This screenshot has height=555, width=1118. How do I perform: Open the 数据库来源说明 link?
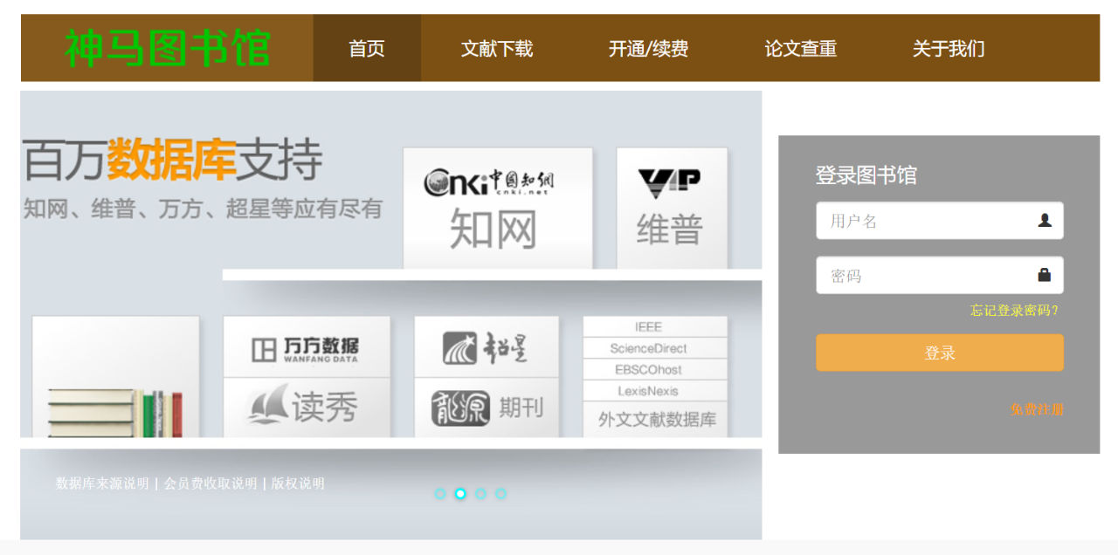(x=102, y=483)
